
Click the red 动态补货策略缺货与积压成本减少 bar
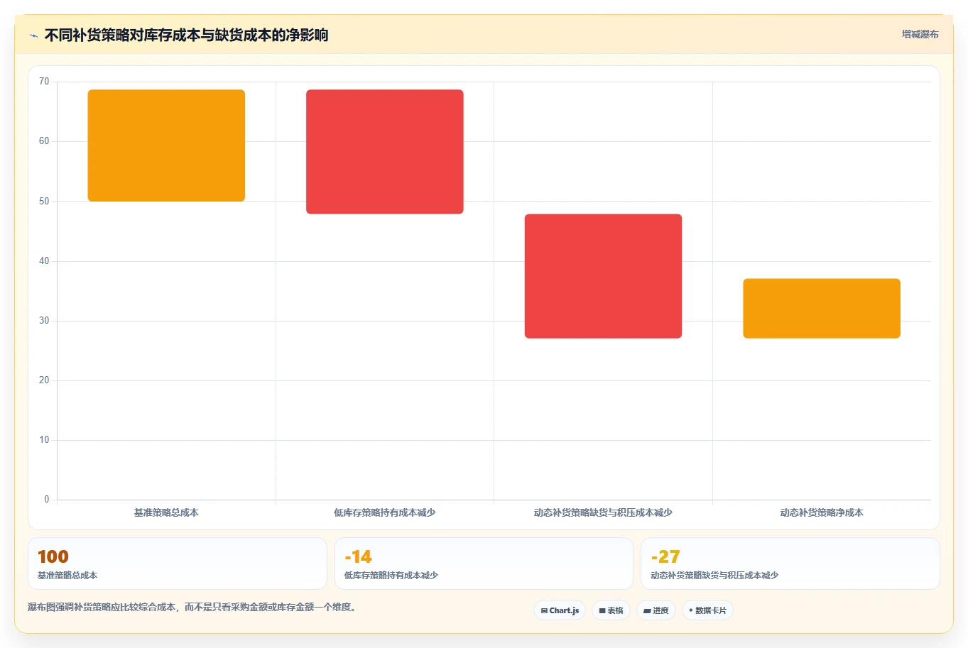pos(603,276)
